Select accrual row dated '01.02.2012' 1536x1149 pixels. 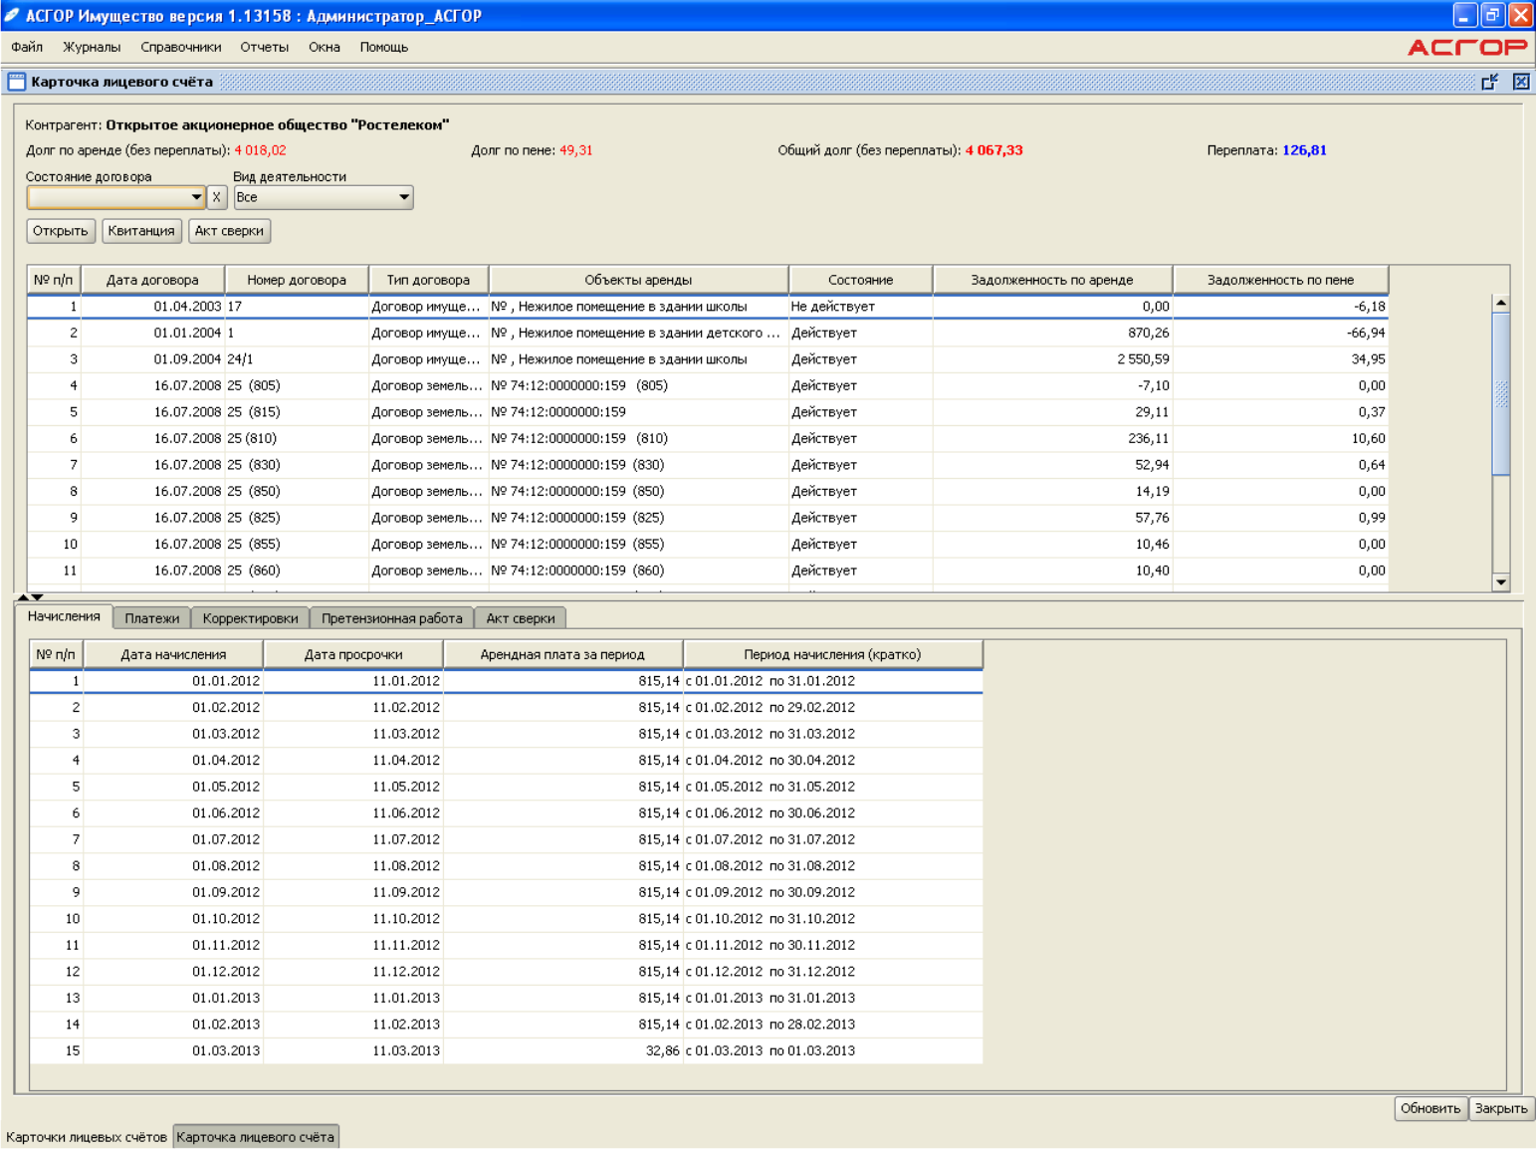[x=506, y=707]
